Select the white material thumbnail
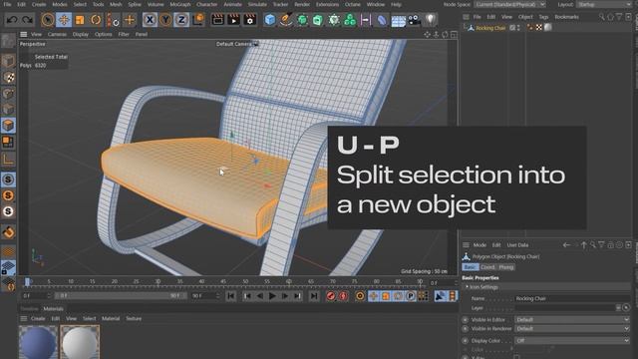The image size is (638, 359). [x=80, y=342]
